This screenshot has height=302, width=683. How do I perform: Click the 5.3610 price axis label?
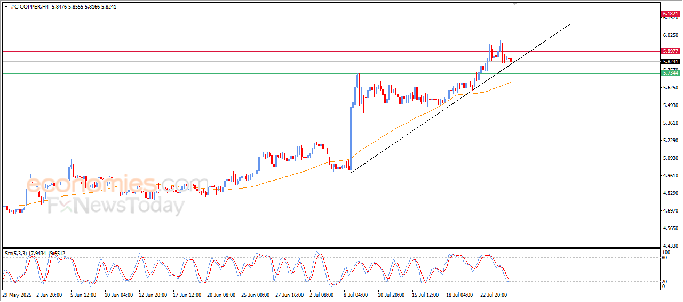click(671, 123)
